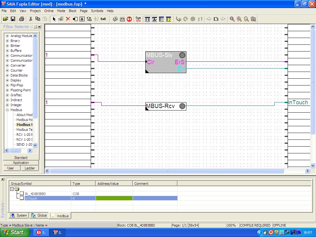Open the Online menu

pos(49,11)
